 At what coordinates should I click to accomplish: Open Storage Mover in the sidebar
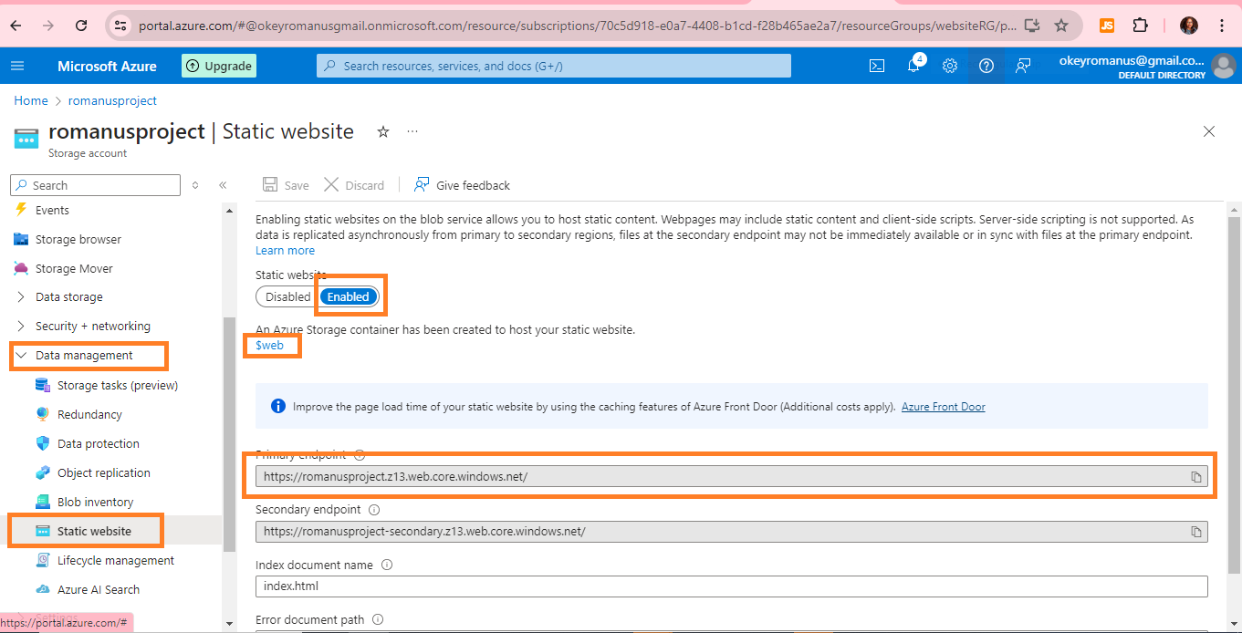(x=74, y=268)
